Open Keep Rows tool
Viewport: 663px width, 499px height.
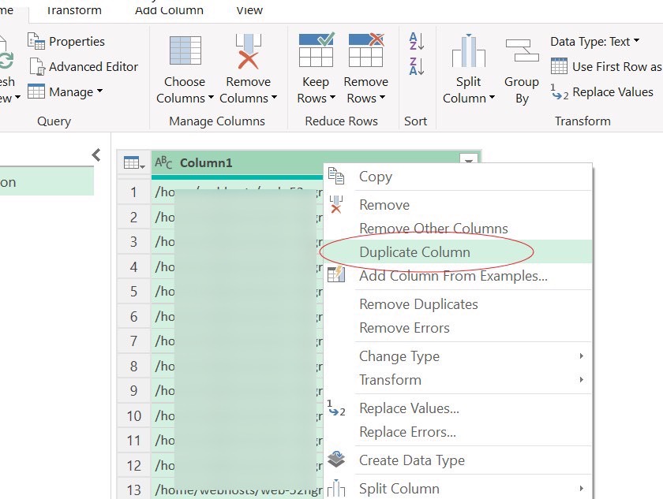point(316,69)
